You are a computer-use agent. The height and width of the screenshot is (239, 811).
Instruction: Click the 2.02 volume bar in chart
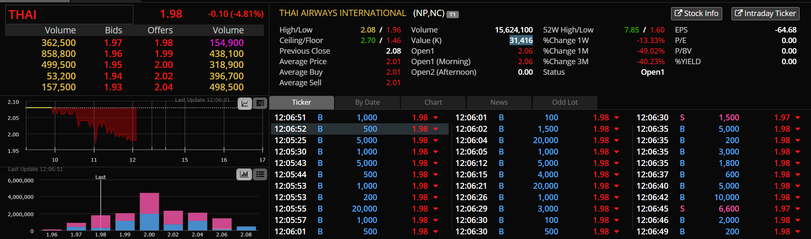pos(173,220)
